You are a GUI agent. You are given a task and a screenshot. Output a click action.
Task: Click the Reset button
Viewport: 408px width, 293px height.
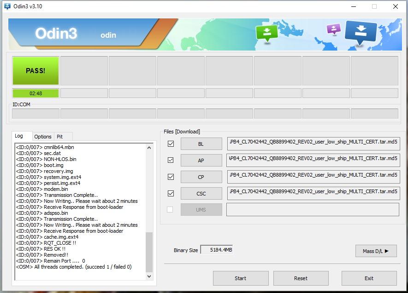coord(301,278)
